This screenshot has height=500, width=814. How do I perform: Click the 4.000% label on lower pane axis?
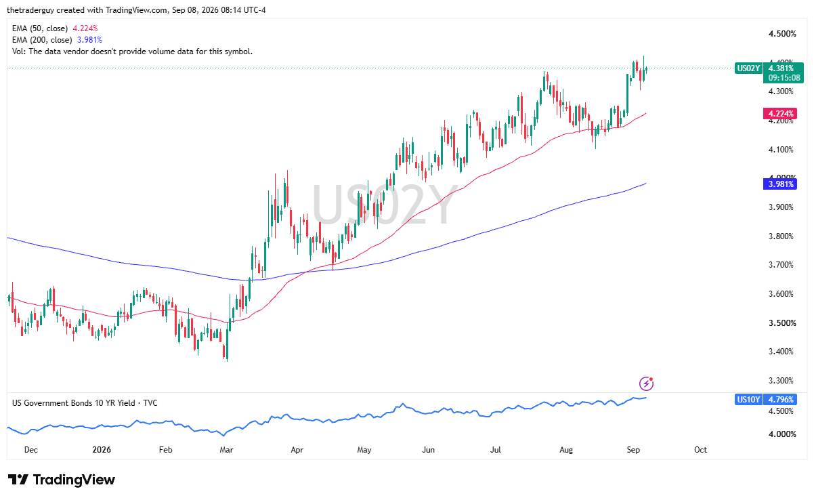(x=781, y=434)
